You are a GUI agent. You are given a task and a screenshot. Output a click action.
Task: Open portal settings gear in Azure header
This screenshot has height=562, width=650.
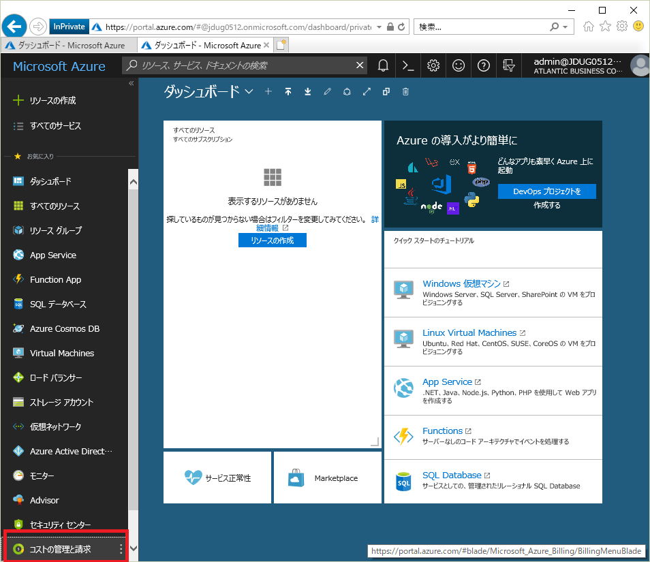pos(433,65)
